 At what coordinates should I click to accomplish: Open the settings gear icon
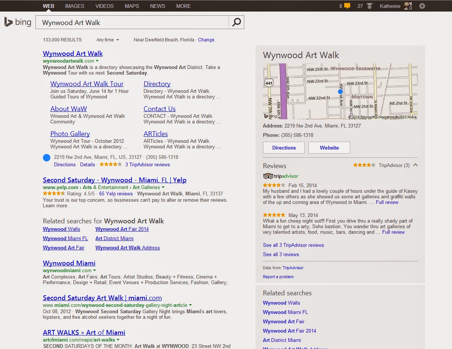tap(422, 6)
